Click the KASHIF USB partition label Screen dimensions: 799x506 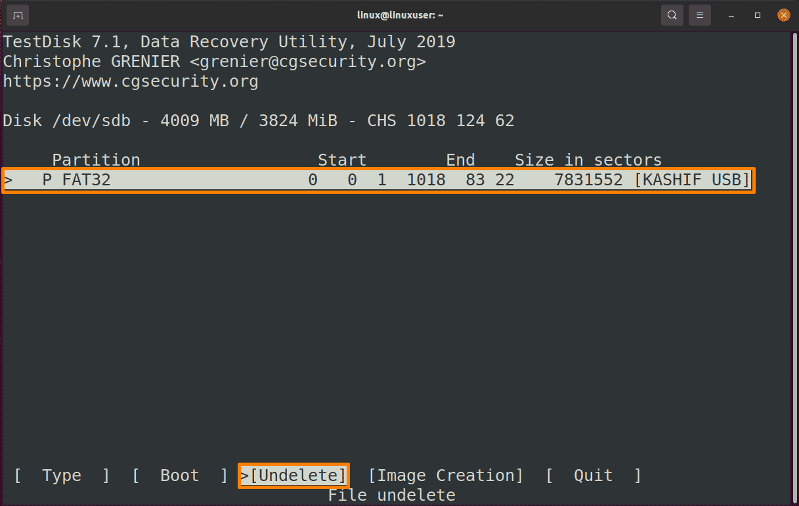pyautogui.click(x=692, y=179)
